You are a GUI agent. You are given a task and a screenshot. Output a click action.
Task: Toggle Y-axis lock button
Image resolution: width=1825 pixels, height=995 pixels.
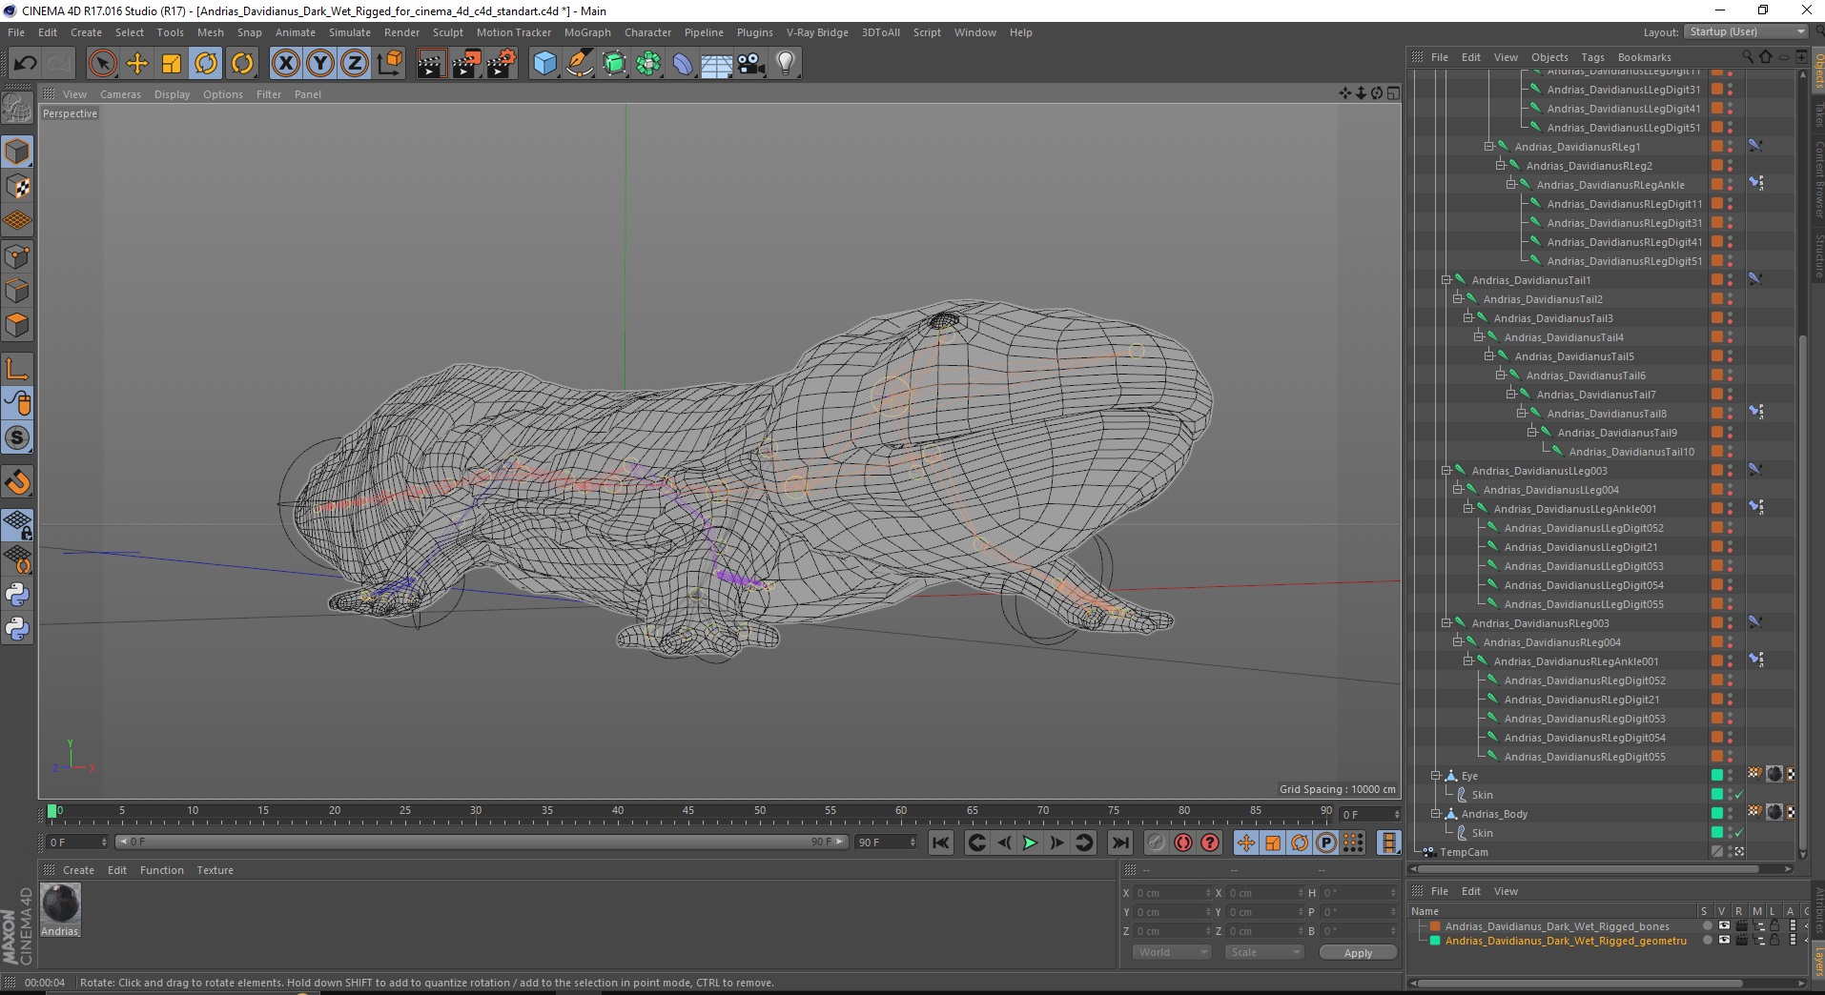coord(320,64)
